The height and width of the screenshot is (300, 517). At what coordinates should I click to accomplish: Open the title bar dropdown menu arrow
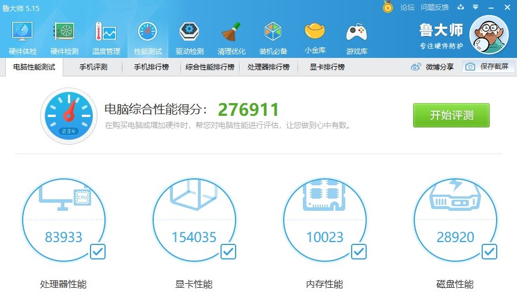[475, 7]
